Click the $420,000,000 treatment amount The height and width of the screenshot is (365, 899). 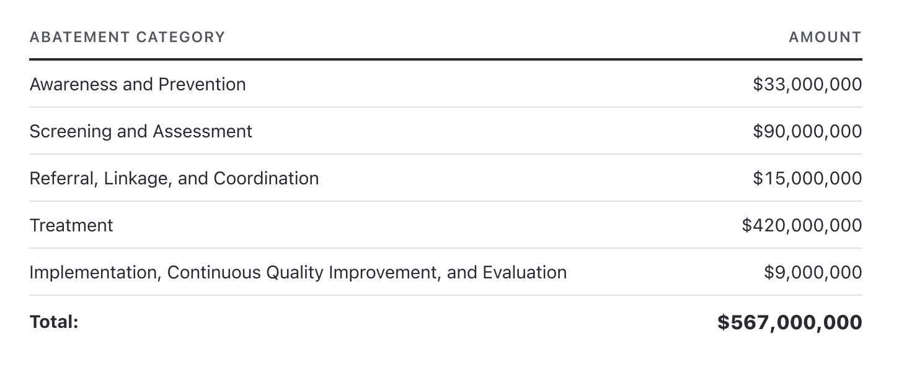click(802, 225)
